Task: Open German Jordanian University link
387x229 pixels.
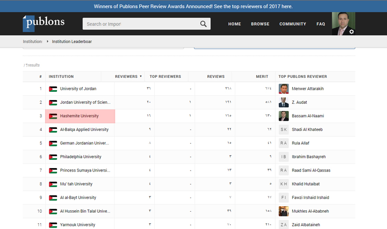Action: pos(84,143)
